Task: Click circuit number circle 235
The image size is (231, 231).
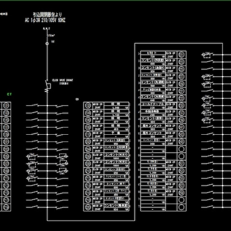Action: pos(181,105)
